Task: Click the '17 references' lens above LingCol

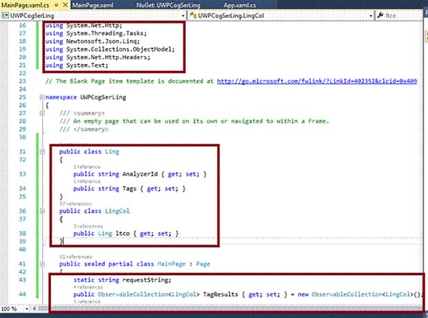Action: [x=76, y=204]
